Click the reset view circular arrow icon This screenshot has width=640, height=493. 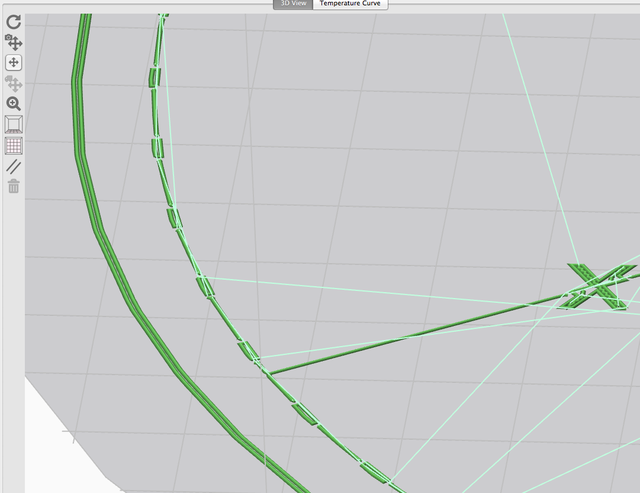click(14, 23)
